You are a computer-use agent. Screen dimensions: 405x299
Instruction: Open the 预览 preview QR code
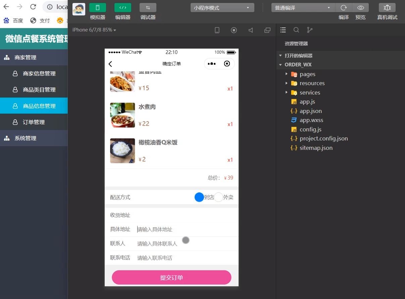click(360, 7)
